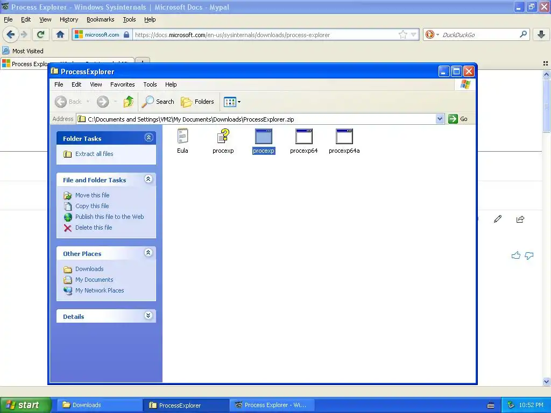Click the browser scrollbar down arrow
The image size is (551, 413).
pos(547,381)
